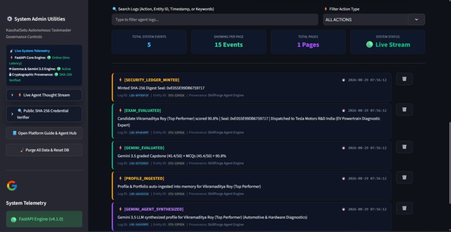Click the green Online indicator for FastAPI Core Engine
Screen dimensions: 451x232
[49, 58]
